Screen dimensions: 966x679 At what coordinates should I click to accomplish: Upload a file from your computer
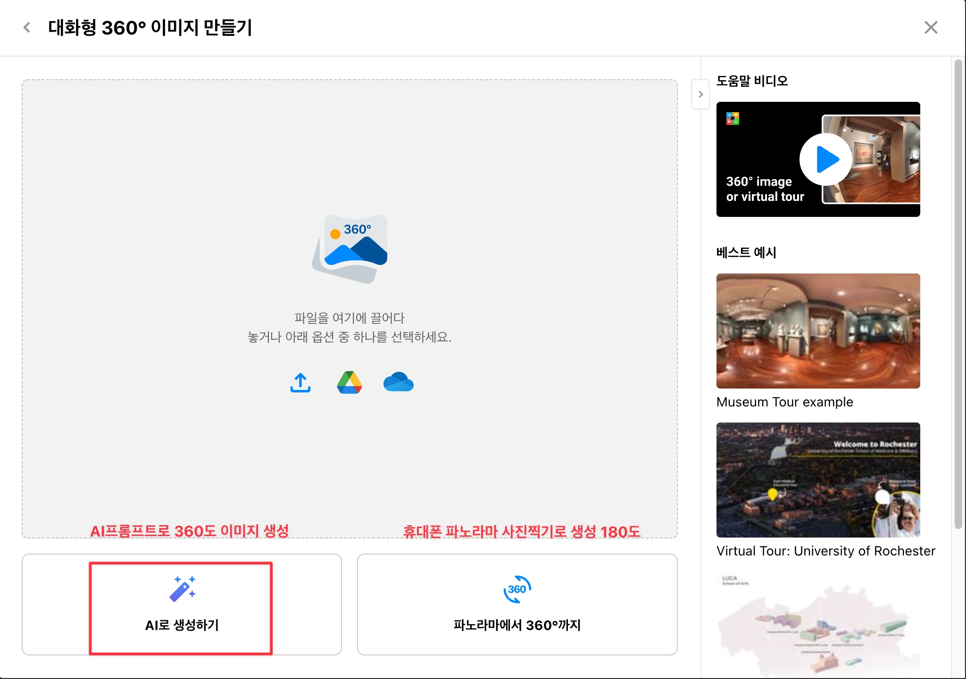(x=300, y=382)
